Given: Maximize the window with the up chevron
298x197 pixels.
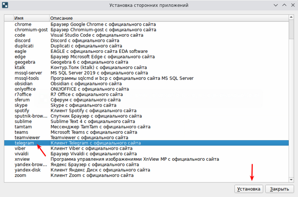Looking at the screenshot, I should pos(284,5).
